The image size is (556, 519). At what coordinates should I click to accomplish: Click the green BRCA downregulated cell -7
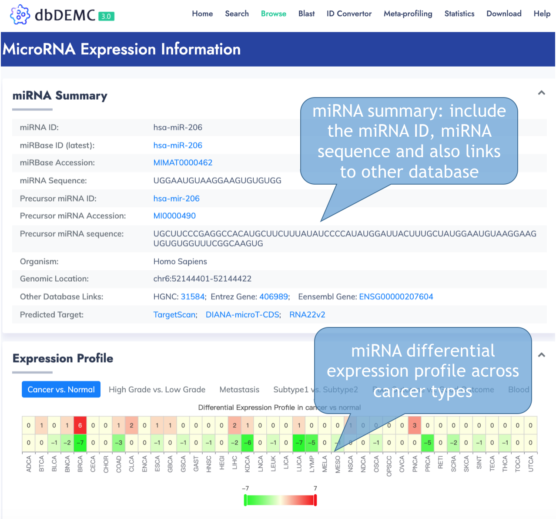(x=80, y=442)
